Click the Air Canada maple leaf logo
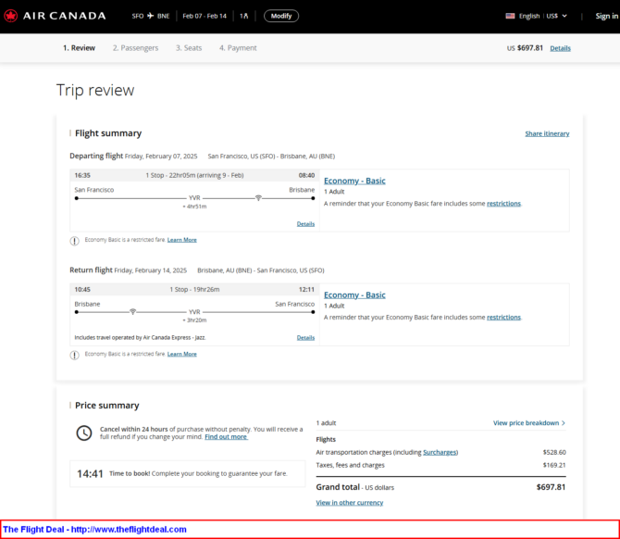This screenshot has width=620, height=539. coord(11,16)
